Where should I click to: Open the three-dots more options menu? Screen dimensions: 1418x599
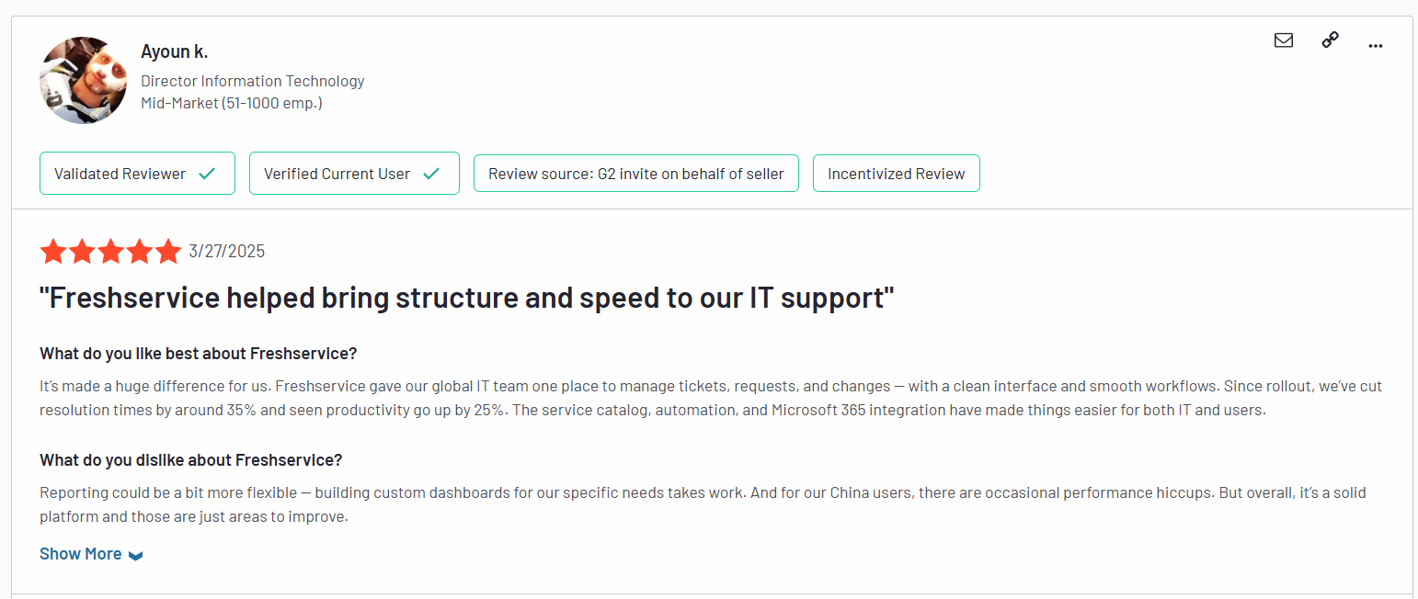tap(1376, 45)
